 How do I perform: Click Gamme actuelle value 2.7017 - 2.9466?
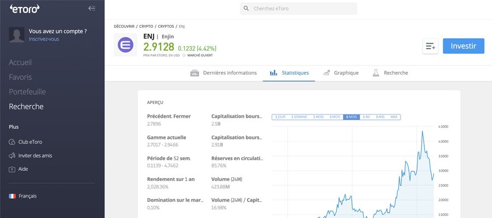coord(162,145)
